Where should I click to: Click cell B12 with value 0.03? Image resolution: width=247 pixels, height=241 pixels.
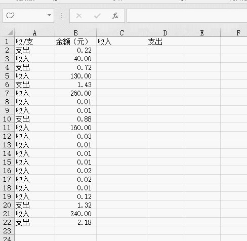pos(75,136)
